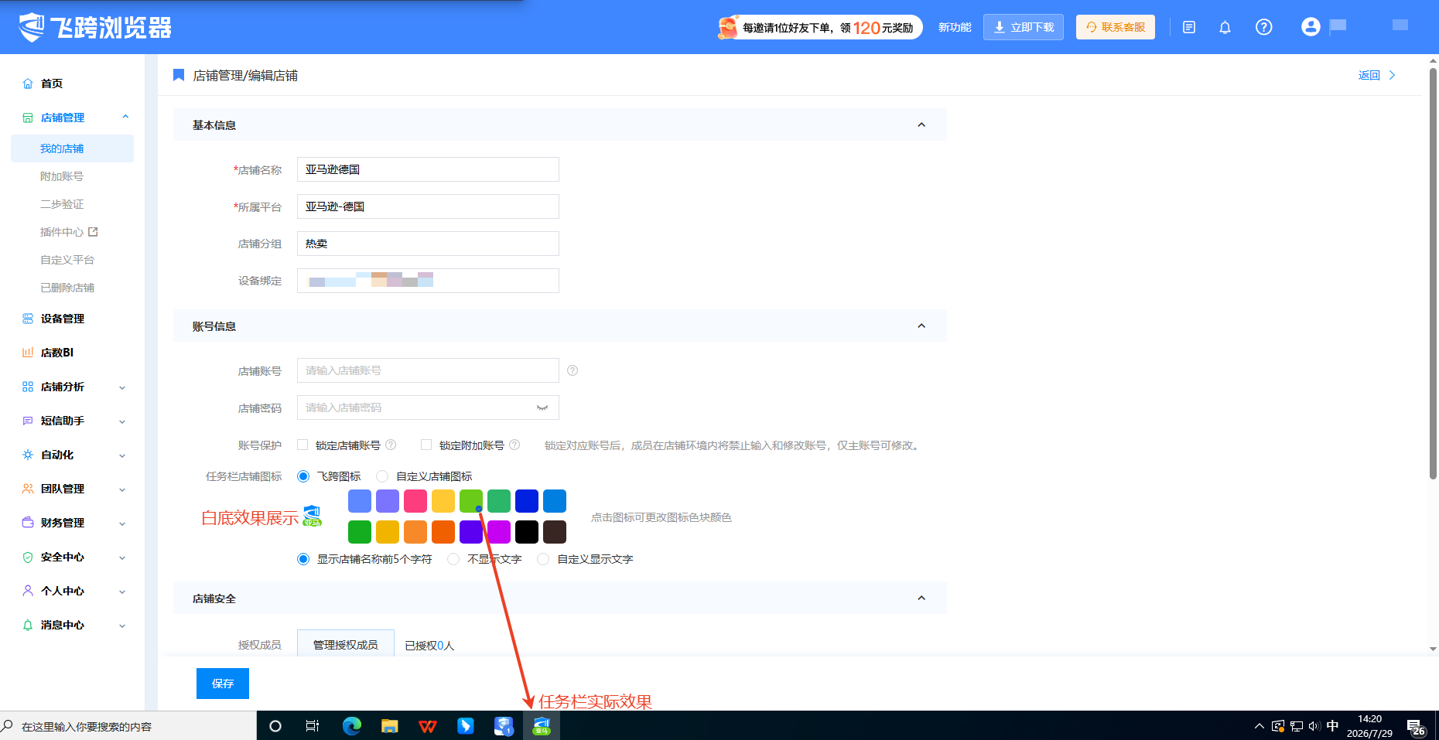
Task: Select 显示店铺名称前5个字符 option
Action: pyautogui.click(x=303, y=559)
